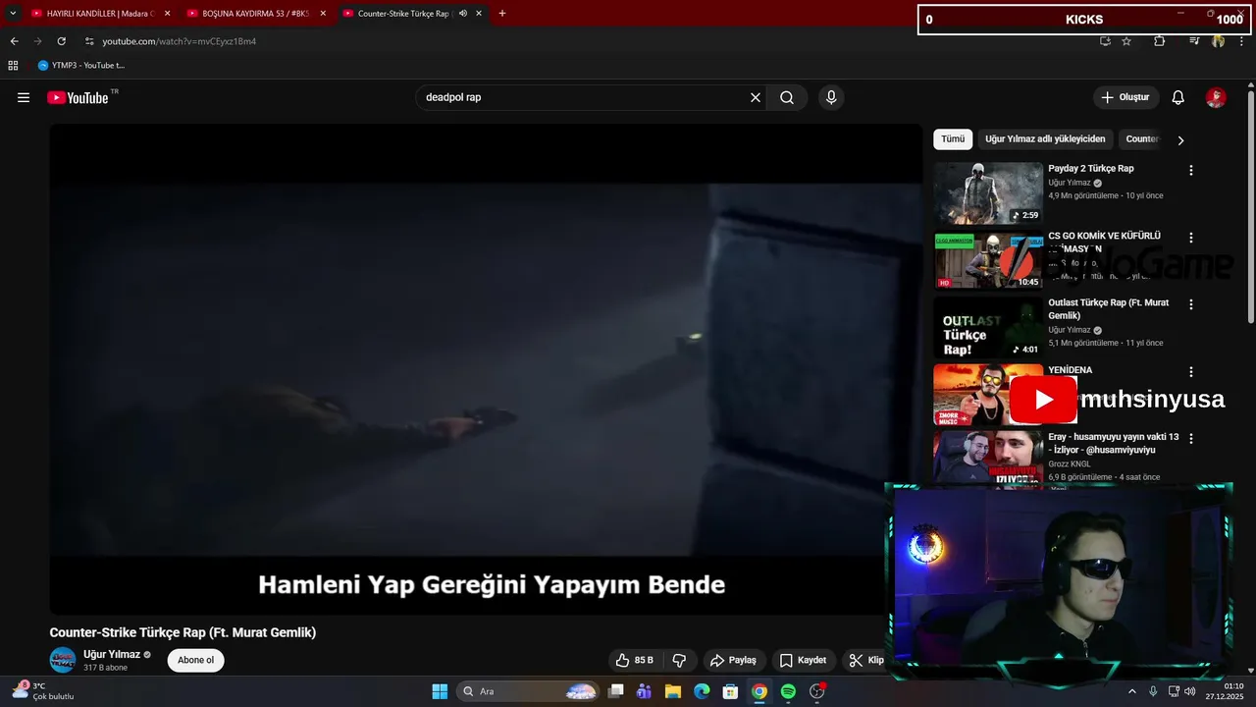Open Chrome media controls icon
1256x707 pixels.
[1194, 41]
